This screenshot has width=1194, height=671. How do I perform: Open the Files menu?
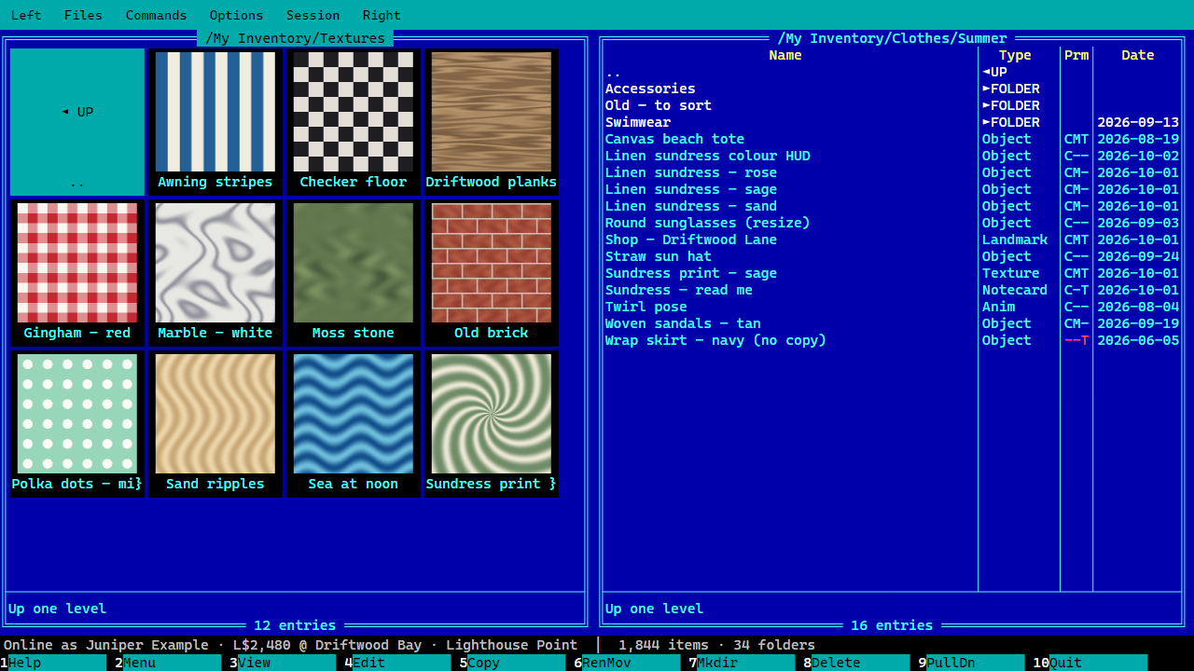click(x=83, y=15)
